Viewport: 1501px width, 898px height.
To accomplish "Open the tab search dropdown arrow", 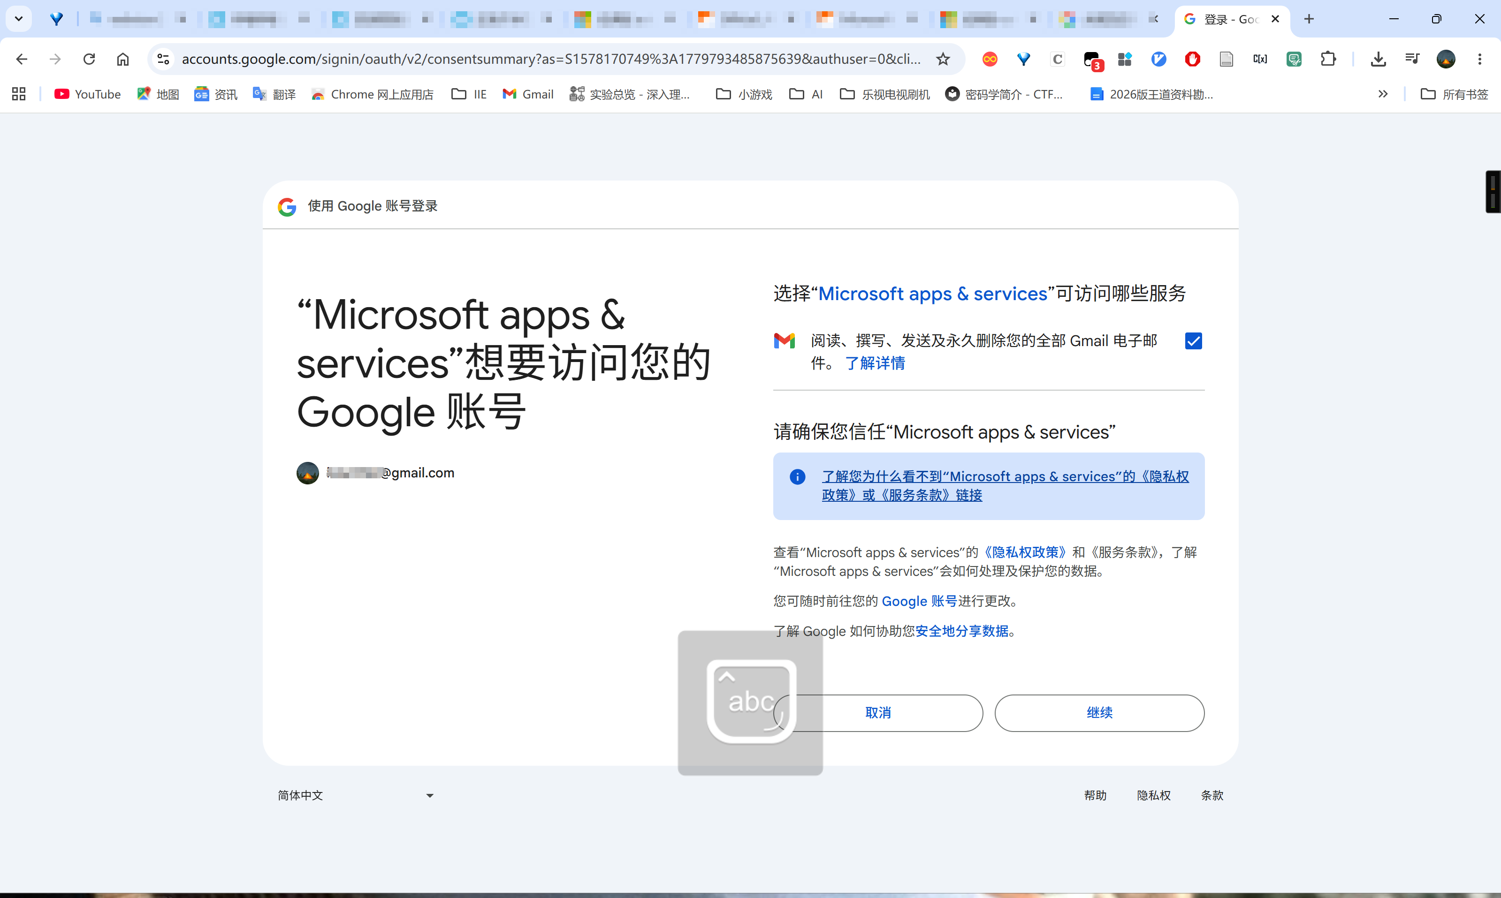I will (19, 19).
